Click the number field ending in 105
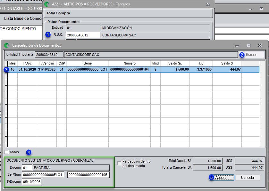The height and width of the screenshot is (191, 269). point(88,175)
